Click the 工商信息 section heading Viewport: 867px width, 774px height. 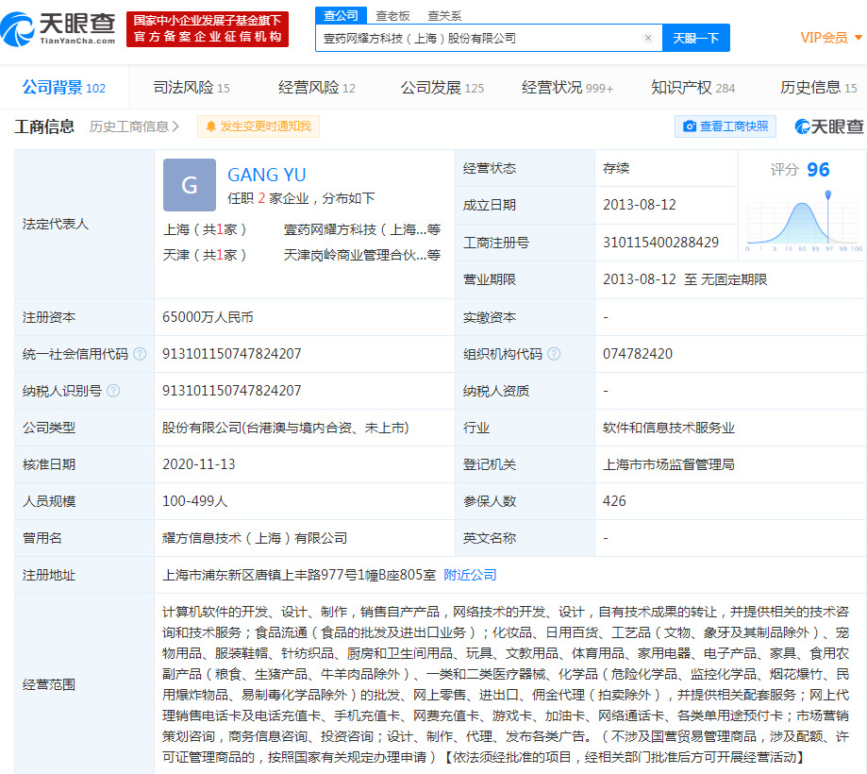[x=44, y=126]
